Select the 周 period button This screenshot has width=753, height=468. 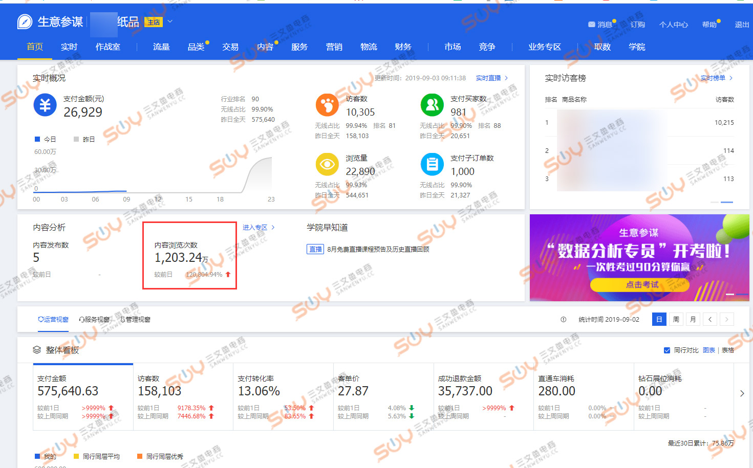(x=676, y=320)
